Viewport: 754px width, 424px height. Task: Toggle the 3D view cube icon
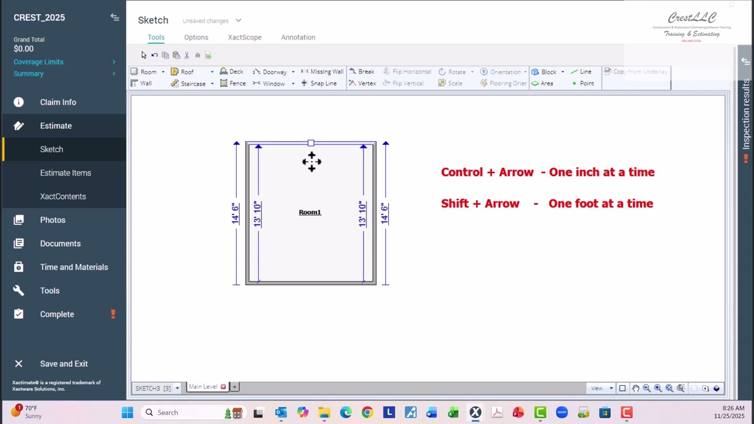tap(716, 388)
